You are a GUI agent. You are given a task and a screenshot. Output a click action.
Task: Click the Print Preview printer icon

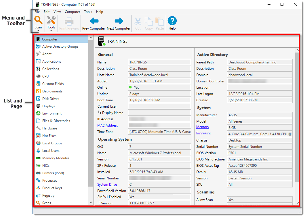click(69, 22)
